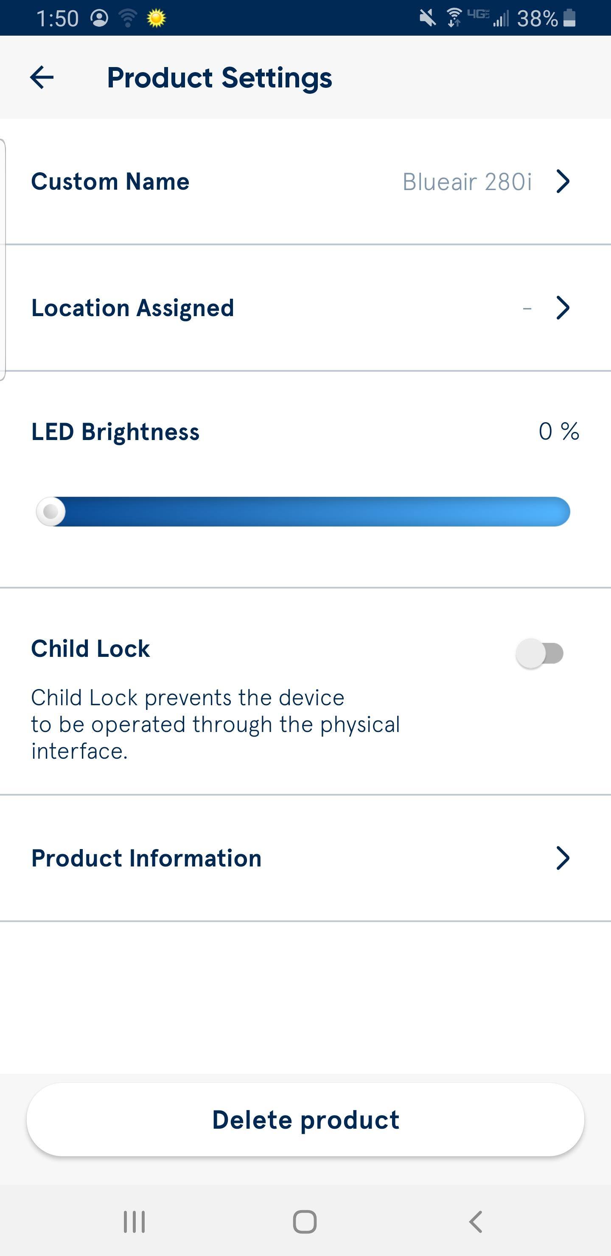Tap the Blueair 280i name value
The height and width of the screenshot is (1256, 611).
467,182
